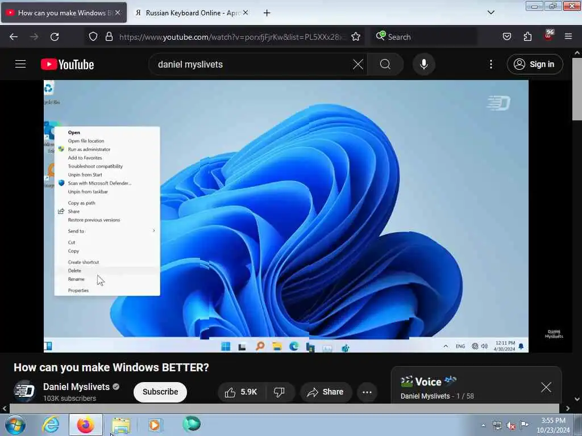582x436 pixels.
Task: Share the video
Action: coord(326,392)
